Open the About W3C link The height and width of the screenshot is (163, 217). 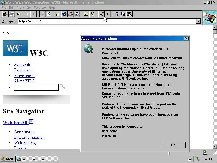pyautogui.click(x=24, y=81)
